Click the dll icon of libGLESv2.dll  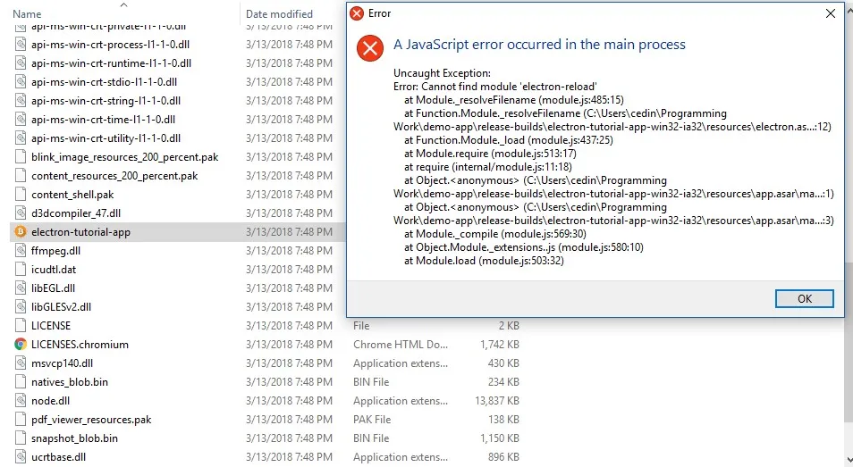[21, 307]
